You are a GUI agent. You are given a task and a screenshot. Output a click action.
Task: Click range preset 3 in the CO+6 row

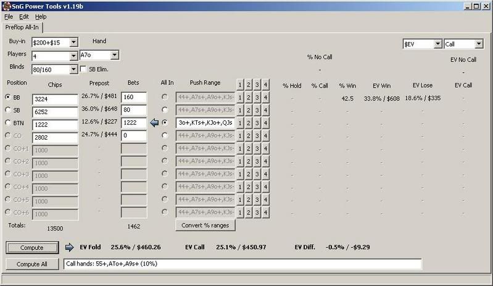coord(257,212)
